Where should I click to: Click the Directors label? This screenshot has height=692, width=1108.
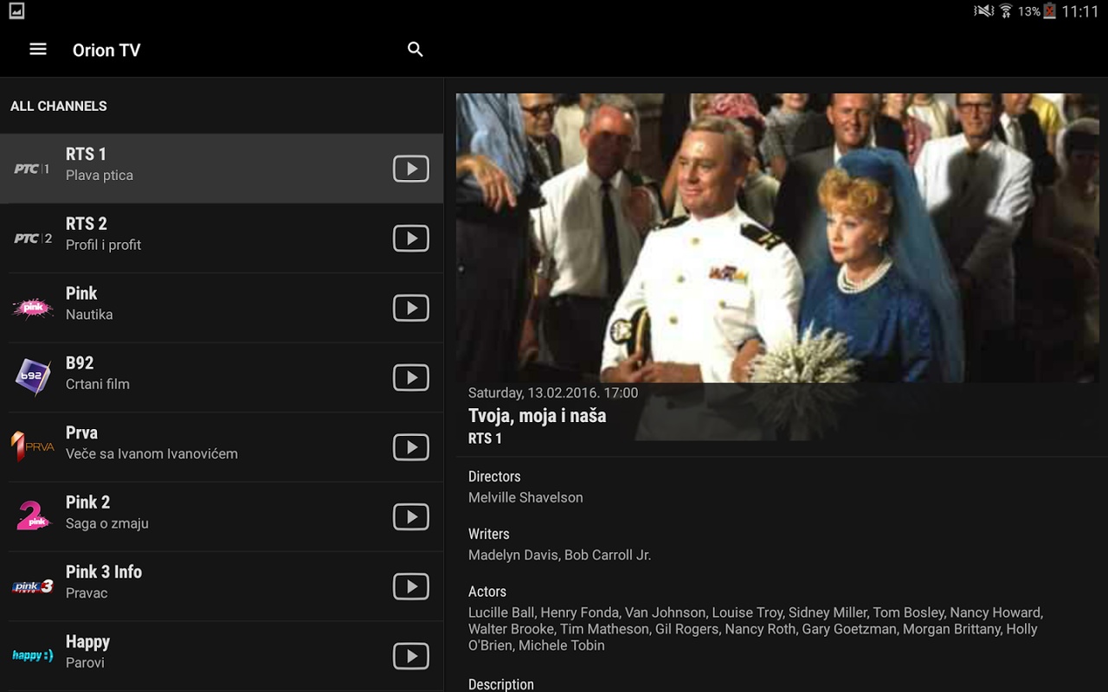pos(494,477)
